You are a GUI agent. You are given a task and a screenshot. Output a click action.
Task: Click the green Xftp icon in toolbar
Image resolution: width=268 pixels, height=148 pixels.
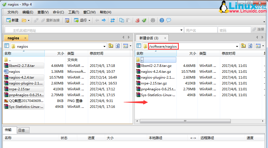pos(144,20)
